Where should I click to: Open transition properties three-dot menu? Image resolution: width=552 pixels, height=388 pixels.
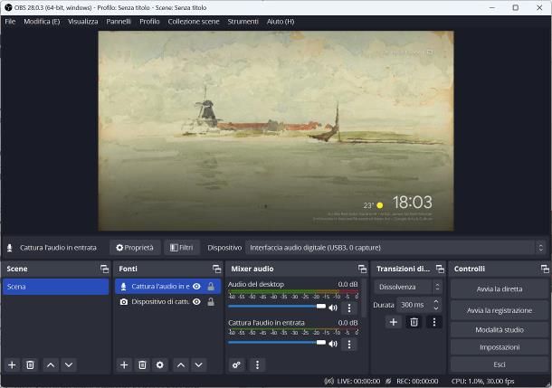(x=434, y=322)
